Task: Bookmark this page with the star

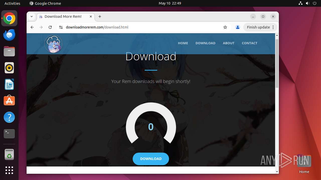Action: (225, 27)
